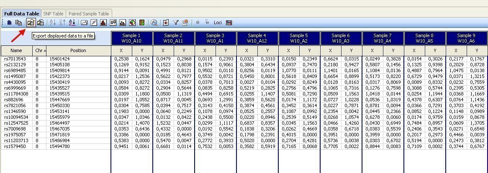Open the heat map tool
Image resolution: width=488 pixels, height=173 pixels.
click(142, 23)
